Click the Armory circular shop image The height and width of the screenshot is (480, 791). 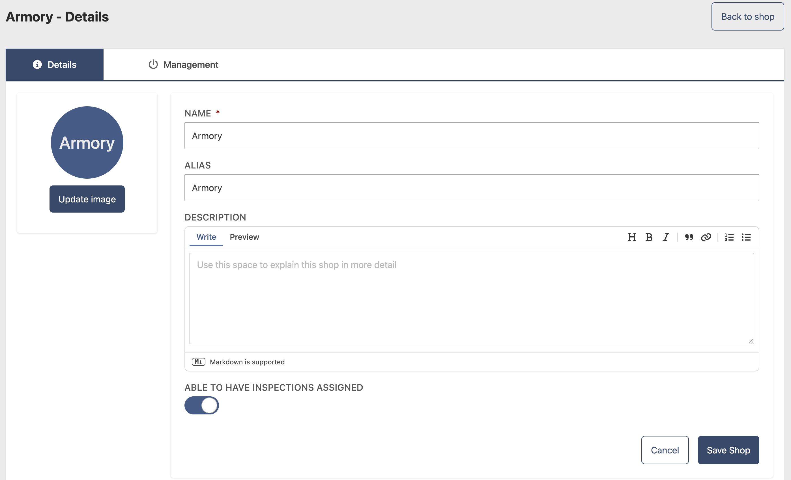click(x=87, y=142)
